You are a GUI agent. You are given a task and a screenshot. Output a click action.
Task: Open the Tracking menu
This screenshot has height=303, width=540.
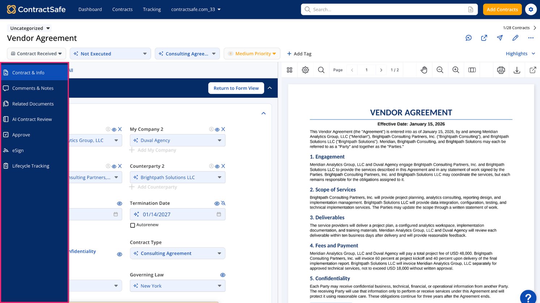pyautogui.click(x=152, y=9)
